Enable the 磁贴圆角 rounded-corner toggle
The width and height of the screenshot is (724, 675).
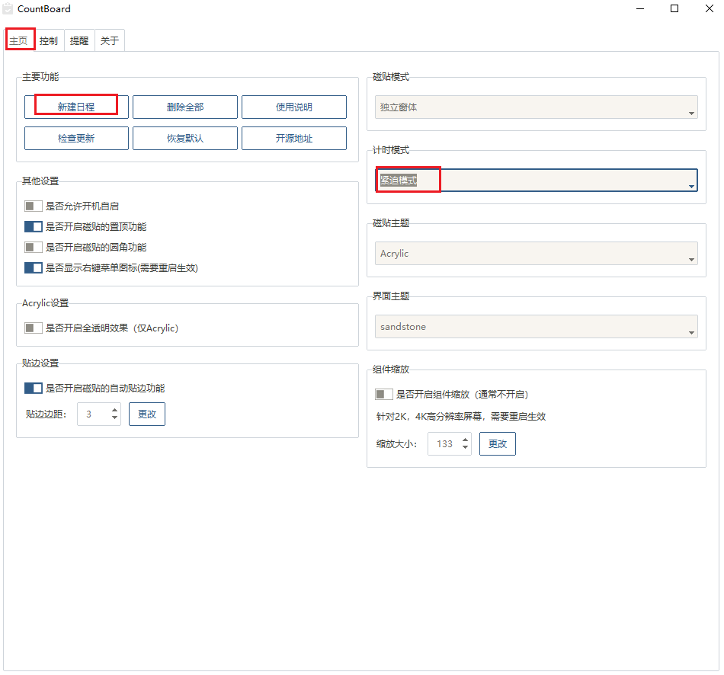point(33,247)
